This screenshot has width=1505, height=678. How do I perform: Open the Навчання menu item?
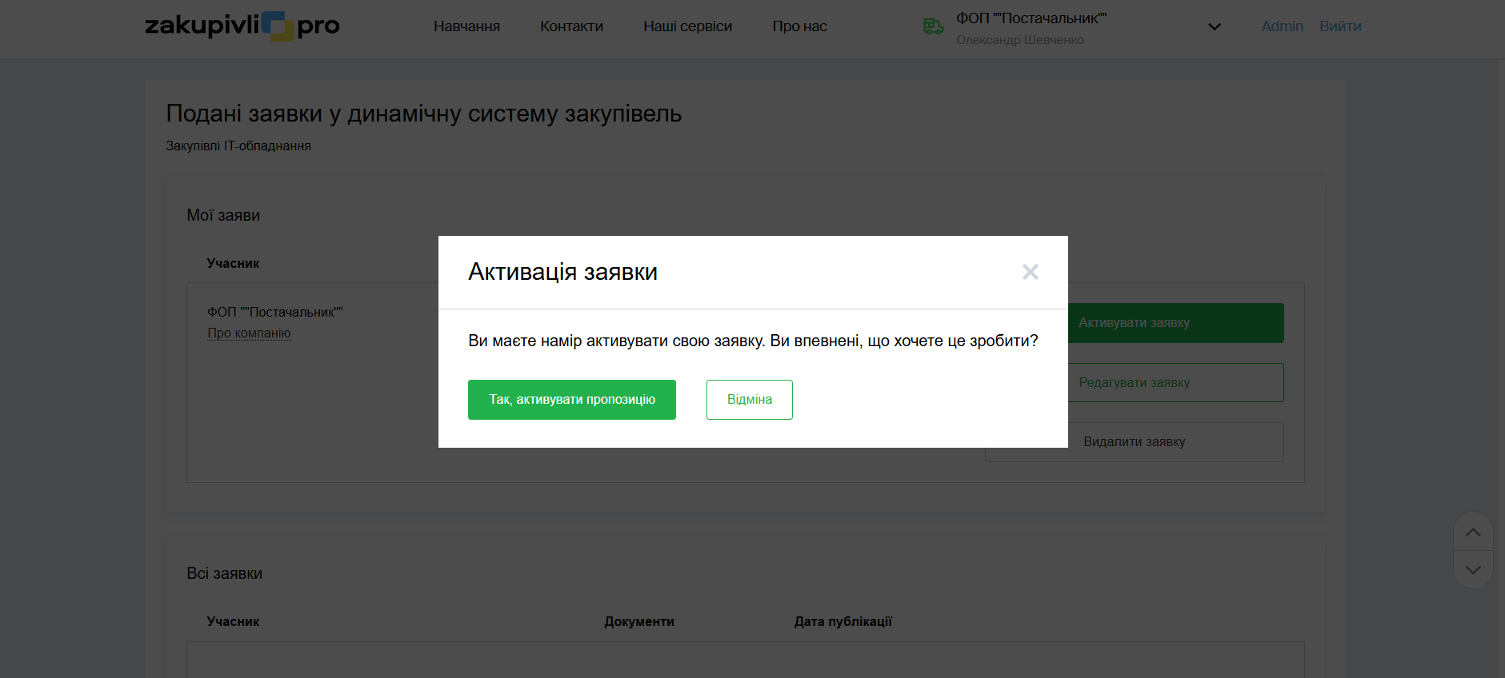(x=466, y=26)
